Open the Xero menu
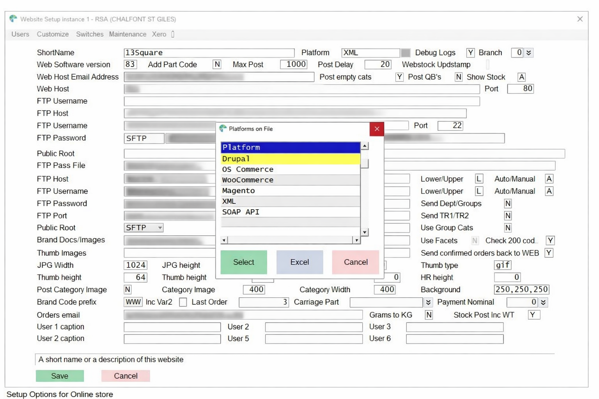 159,34
